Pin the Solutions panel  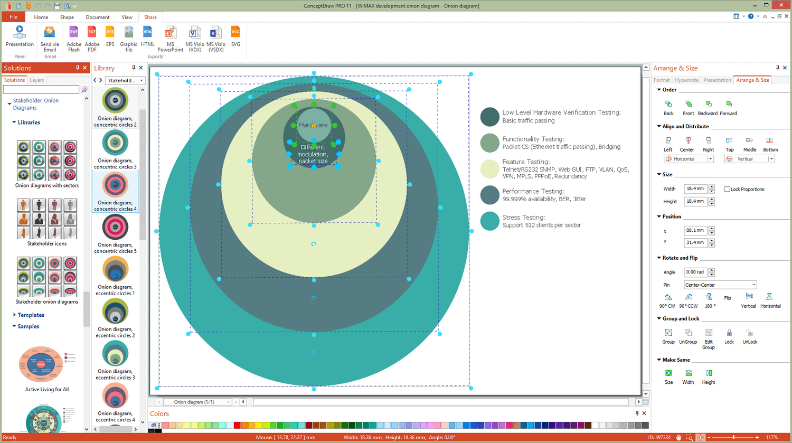pos(78,68)
